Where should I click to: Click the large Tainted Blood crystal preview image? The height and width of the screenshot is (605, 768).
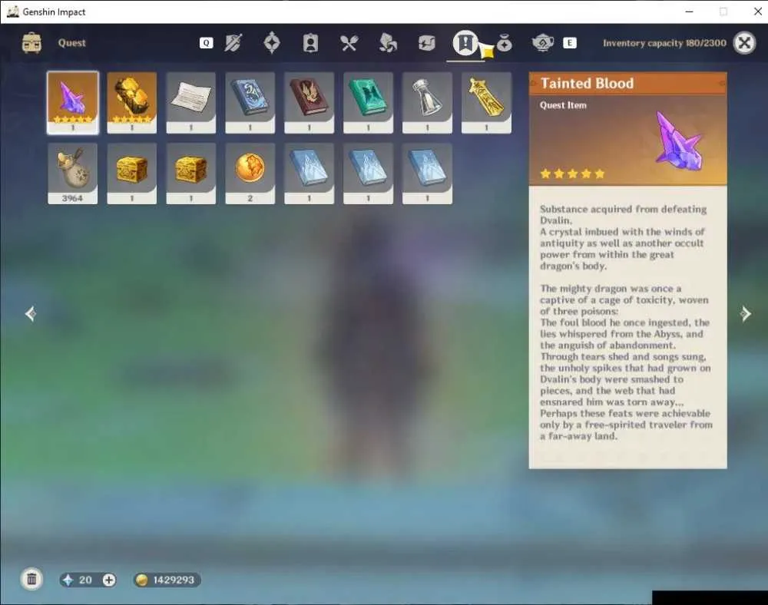point(679,141)
